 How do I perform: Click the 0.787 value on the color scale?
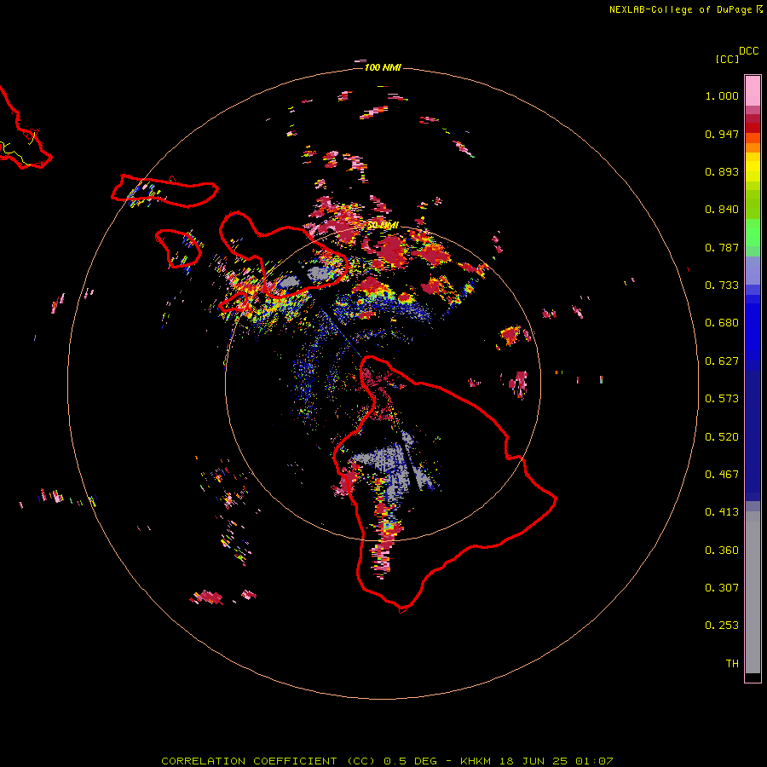[722, 247]
